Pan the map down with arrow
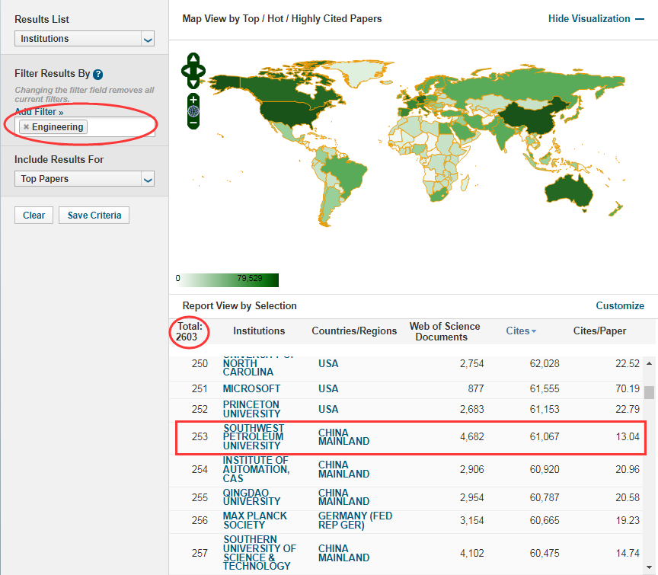Screen dimensions: 658x575 [193, 82]
